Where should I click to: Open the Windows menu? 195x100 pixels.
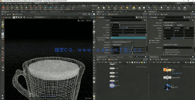point(19,3)
